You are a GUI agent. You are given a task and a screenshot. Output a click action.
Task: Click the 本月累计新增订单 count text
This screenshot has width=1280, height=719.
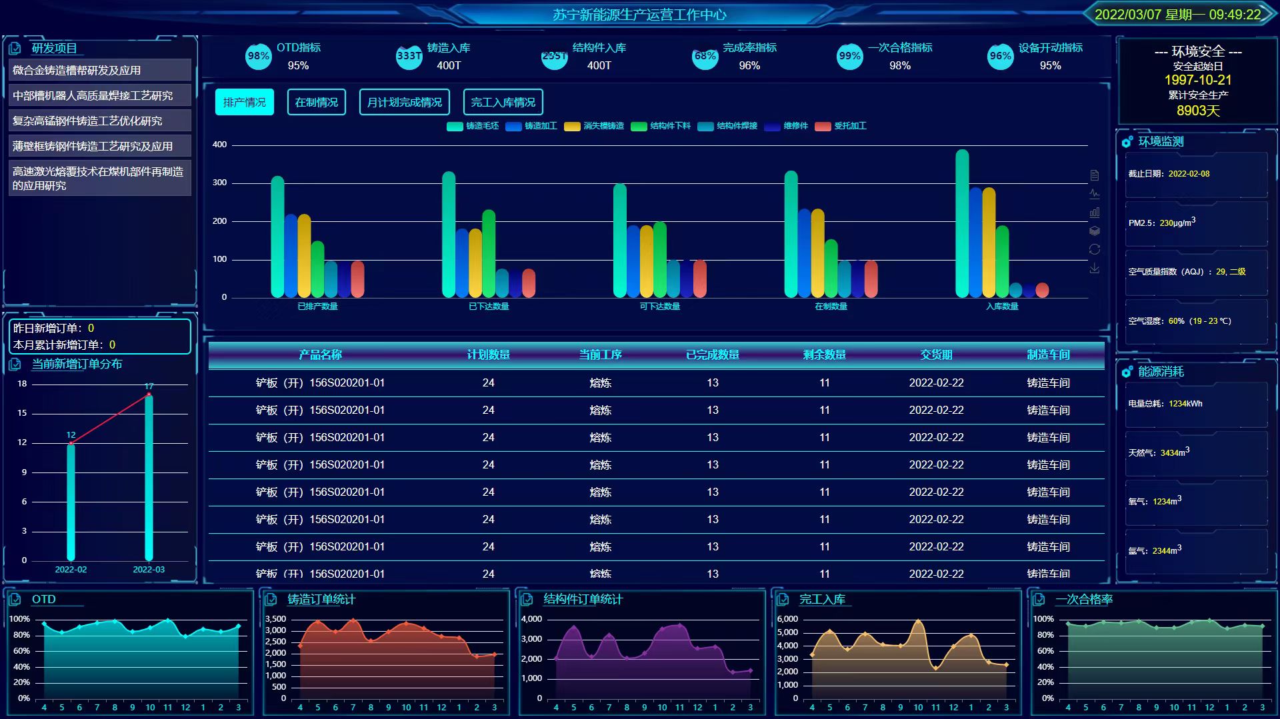[x=65, y=345]
